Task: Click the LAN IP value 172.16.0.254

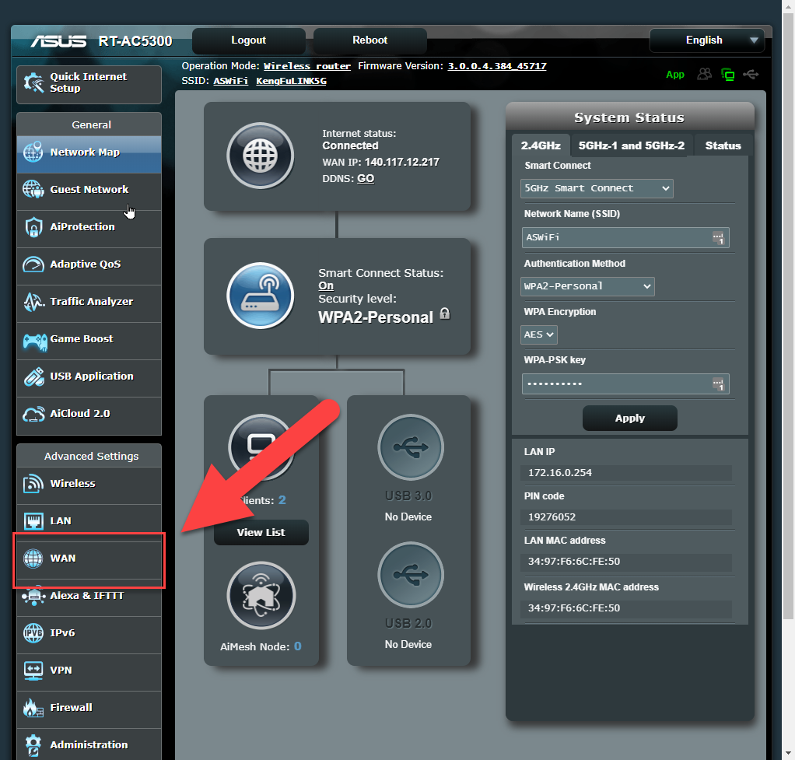Action: point(560,473)
